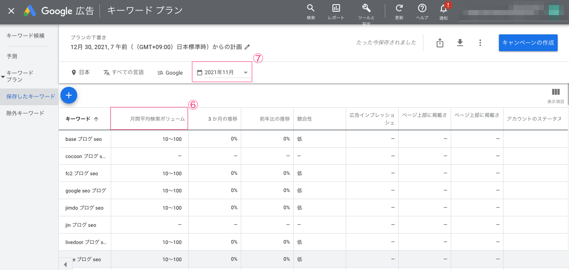Click キャンペーンの作成 button
Screen dimensions: 569x270
pos(528,43)
